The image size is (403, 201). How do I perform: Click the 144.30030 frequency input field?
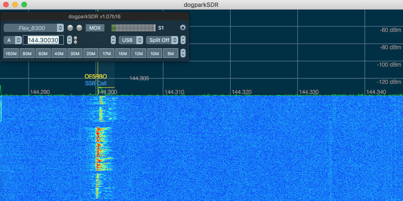[43, 40]
